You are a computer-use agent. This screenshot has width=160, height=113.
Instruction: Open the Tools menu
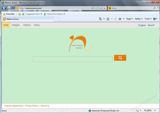click(148, 19)
